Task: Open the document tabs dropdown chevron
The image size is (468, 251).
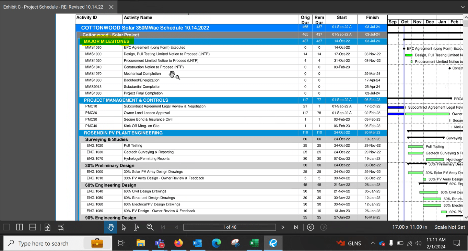Action: pyautogui.click(x=463, y=7)
